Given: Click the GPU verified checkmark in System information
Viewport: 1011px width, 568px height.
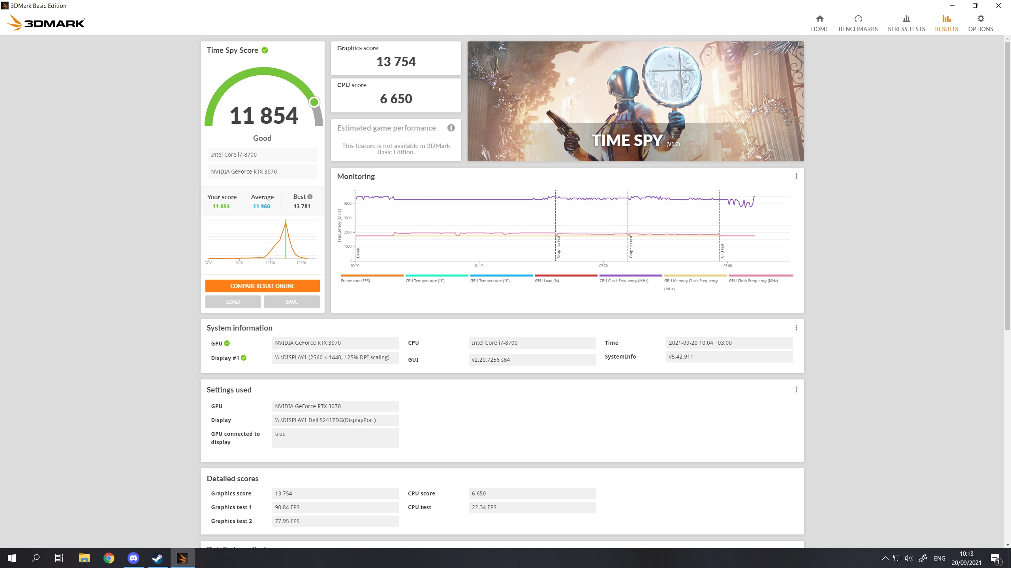Looking at the screenshot, I should click(227, 343).
